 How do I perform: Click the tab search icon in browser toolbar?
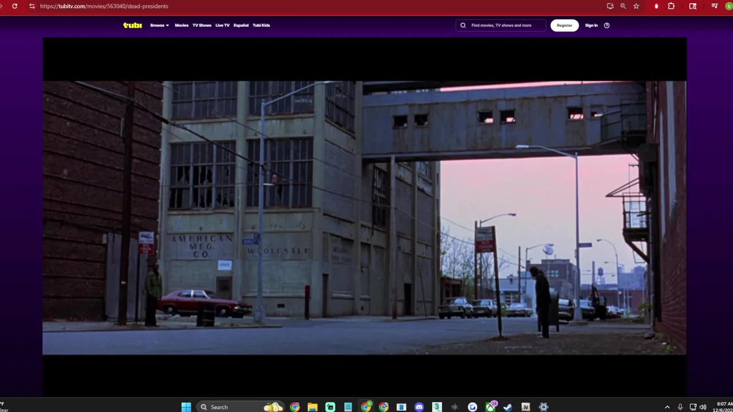693,6
